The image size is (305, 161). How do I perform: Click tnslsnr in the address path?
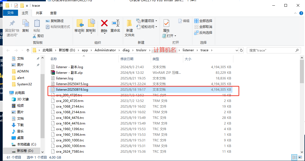pyautogui.click(x=141, y=50)
